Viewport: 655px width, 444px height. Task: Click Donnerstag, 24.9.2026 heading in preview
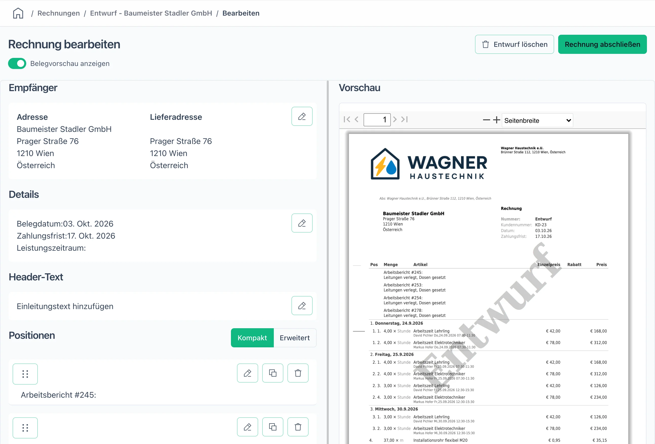tap(399, 323)
